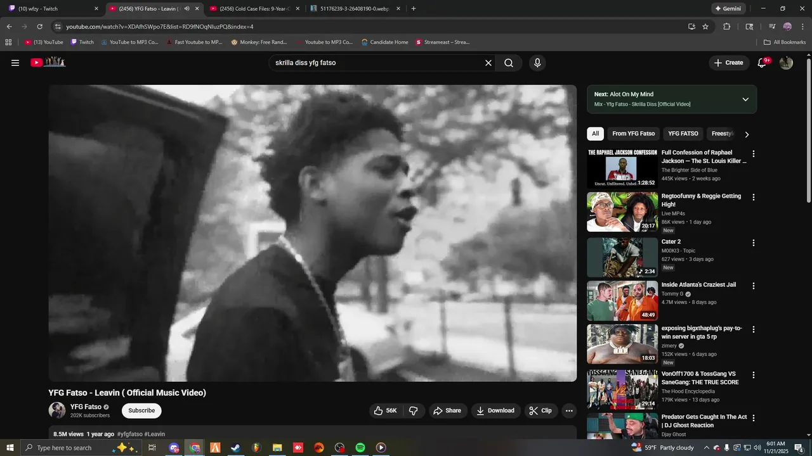Open a new browser tab
Viewport: 812px width, 456px height.
(414, 9)
